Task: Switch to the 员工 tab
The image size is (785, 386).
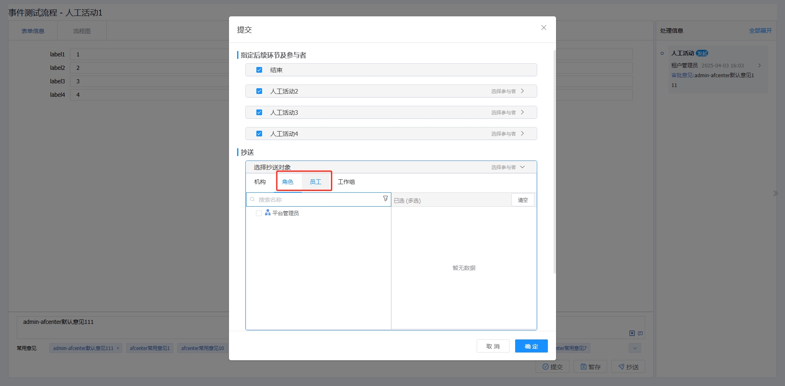Action: (315, 182)
